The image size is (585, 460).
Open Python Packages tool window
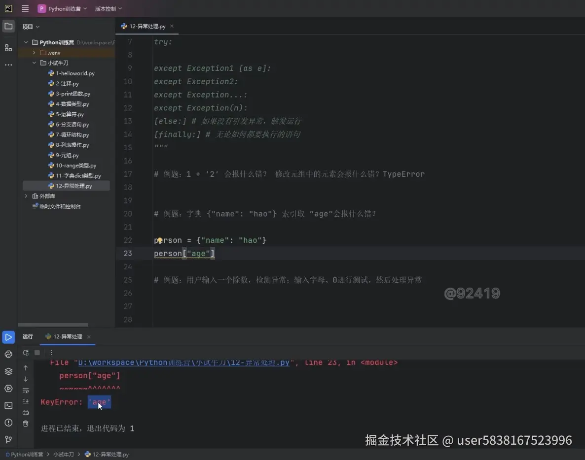pyautogui.click(x=8, y=354)
